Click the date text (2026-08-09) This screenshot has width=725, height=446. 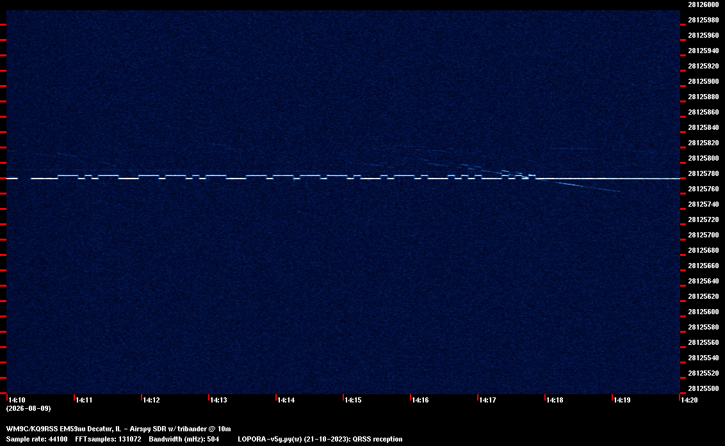(x=28, y=408)
